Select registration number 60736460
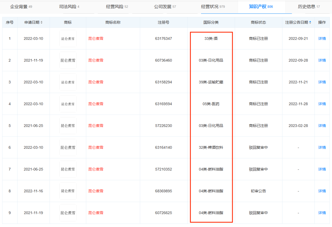 (164, 60)
